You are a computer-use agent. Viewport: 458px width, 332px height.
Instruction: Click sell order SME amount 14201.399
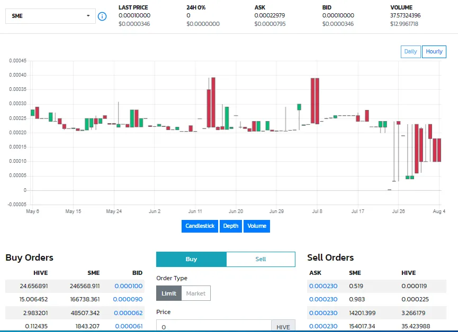tap(362, 313)
